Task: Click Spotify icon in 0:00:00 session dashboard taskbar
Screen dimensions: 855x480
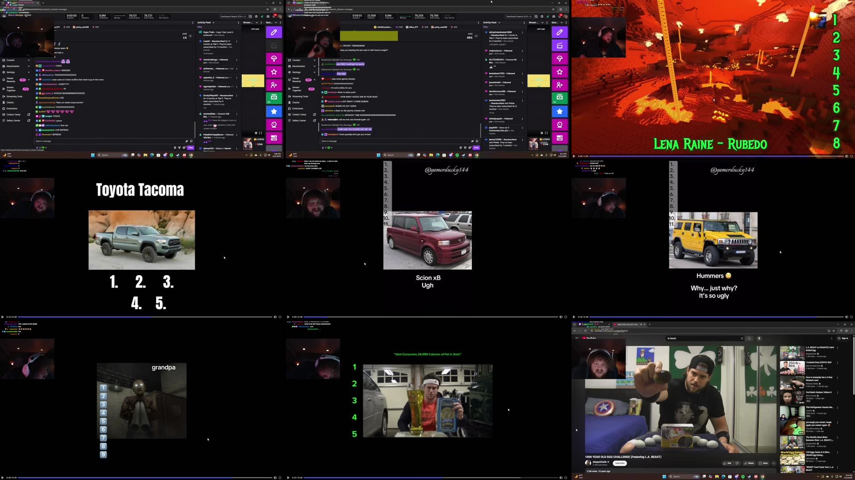Action: [171, 155]
